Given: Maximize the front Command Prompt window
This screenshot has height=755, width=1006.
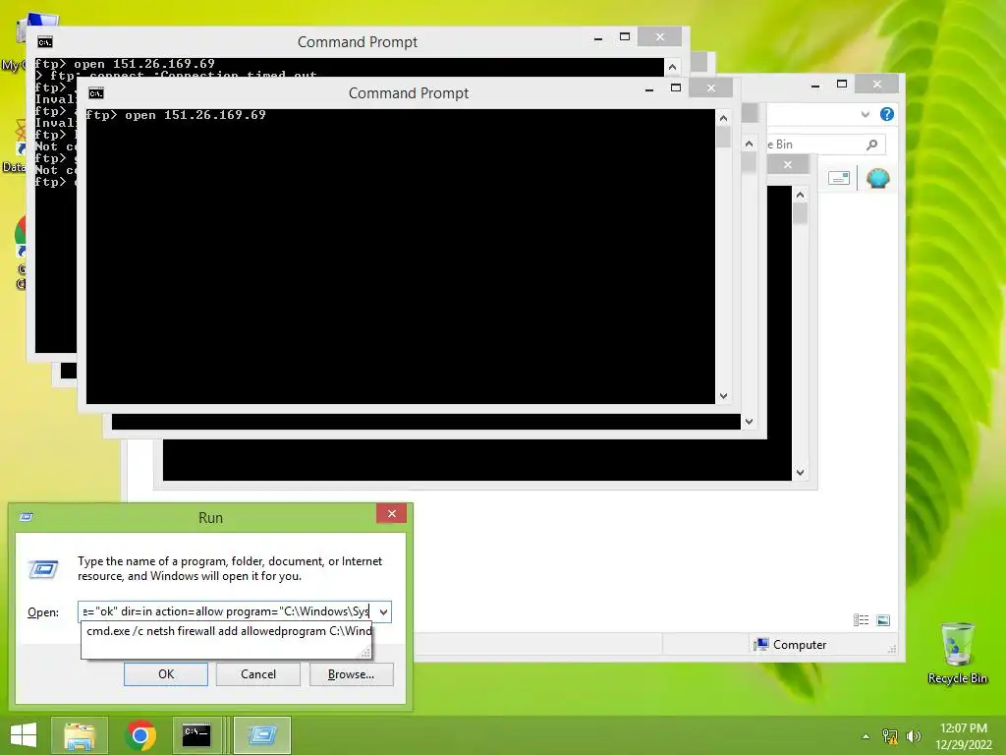Looking at the screenshot, I should [676, 87].
